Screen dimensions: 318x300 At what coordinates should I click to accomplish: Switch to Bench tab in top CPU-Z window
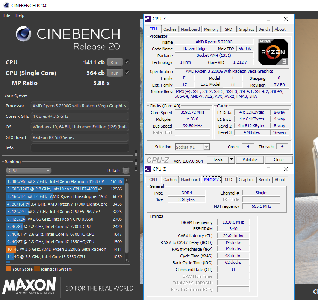(264, 29)
